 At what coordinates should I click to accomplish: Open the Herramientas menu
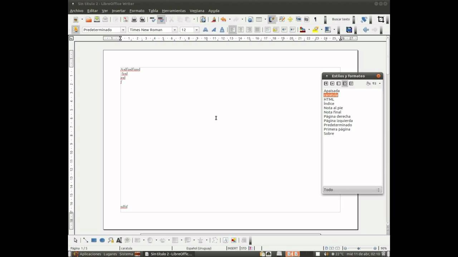[174, 11]
